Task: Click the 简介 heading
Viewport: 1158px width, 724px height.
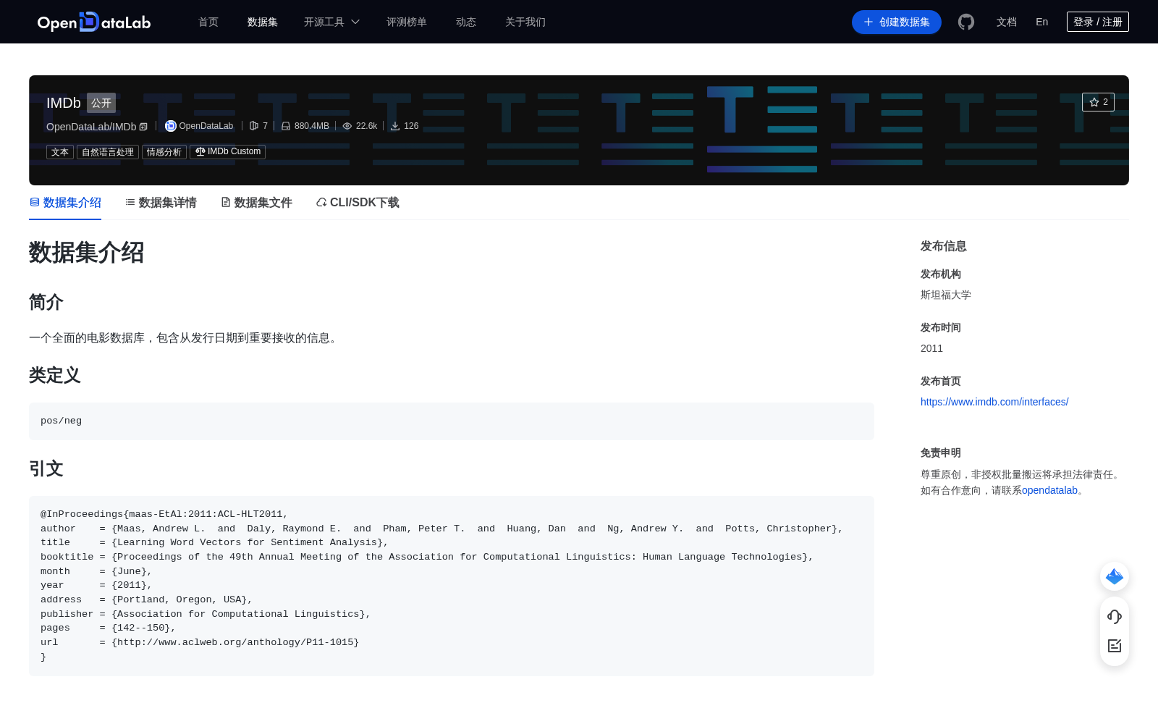Action: pos(46,302)
